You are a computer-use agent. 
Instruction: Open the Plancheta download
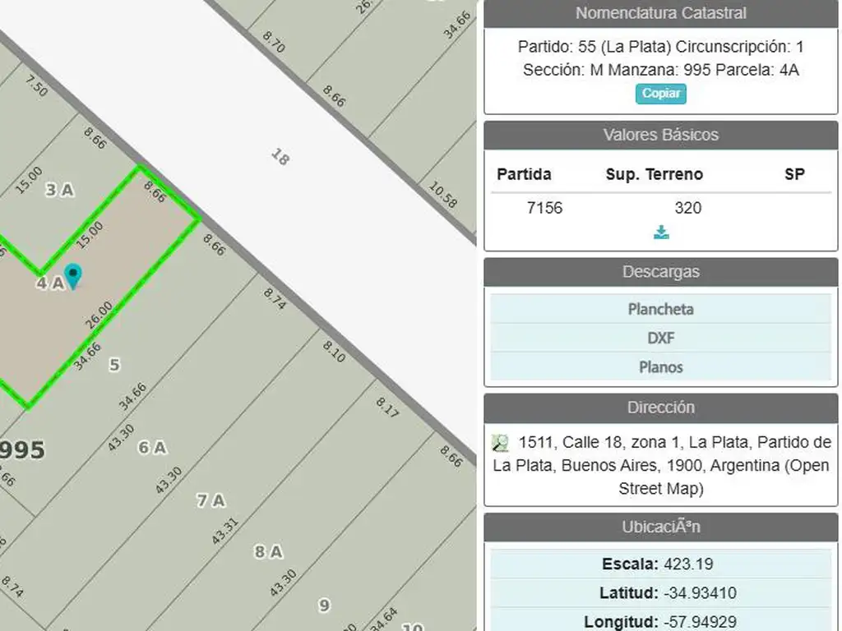pyautogui.click(x=660, y=309)
